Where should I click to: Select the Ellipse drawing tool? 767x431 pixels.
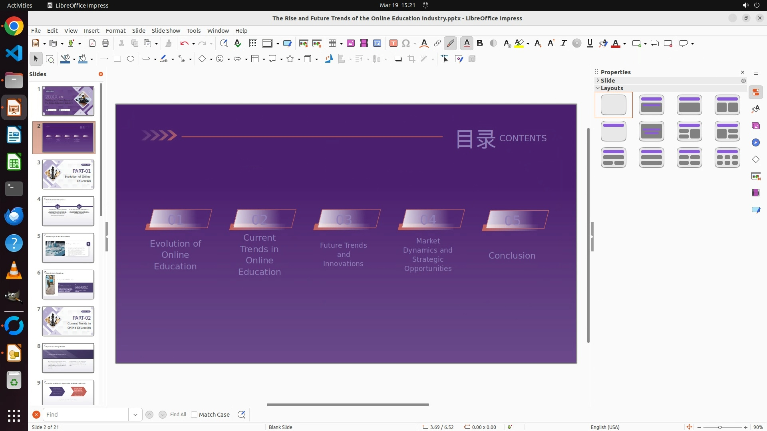[131, 59]
